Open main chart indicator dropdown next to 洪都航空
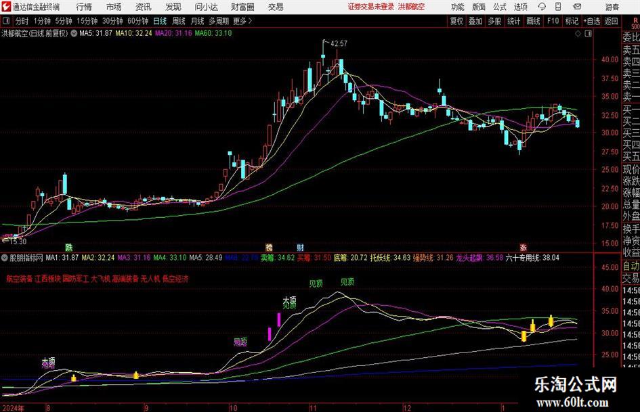This screenshot has height=412, width=640. tap(74, 33)
